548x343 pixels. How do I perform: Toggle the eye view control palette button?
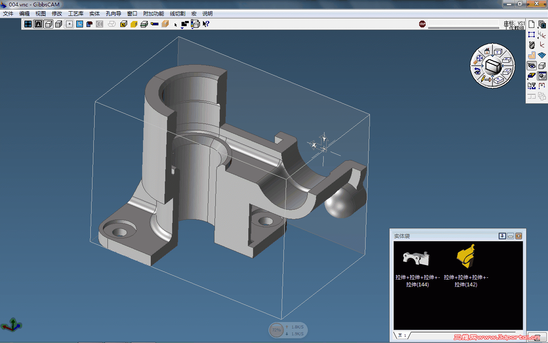(532, 66)
